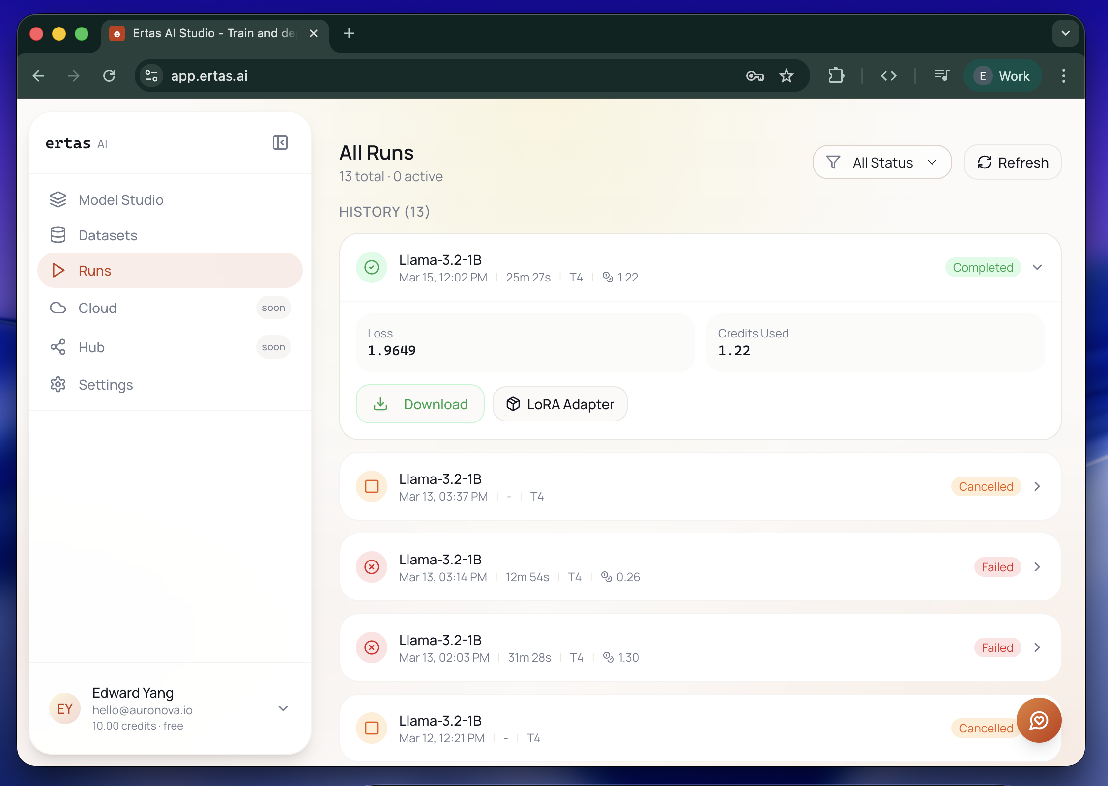The height and width of the screenshot is (786, 1108).
Task: Click '10.00 credits · free' text
Action: 138,726
